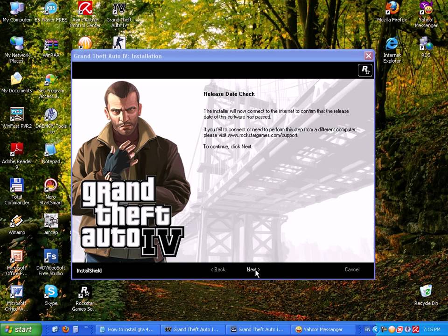
Task: Open Yahoo! Messenger desktop shortcut
Action: 426,14
